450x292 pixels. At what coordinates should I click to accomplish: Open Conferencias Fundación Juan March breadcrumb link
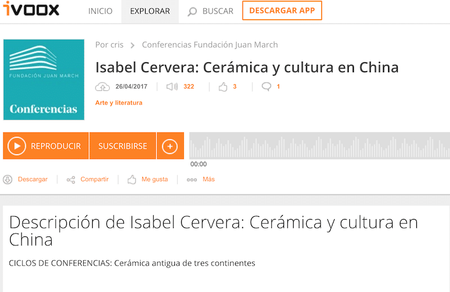210,45
